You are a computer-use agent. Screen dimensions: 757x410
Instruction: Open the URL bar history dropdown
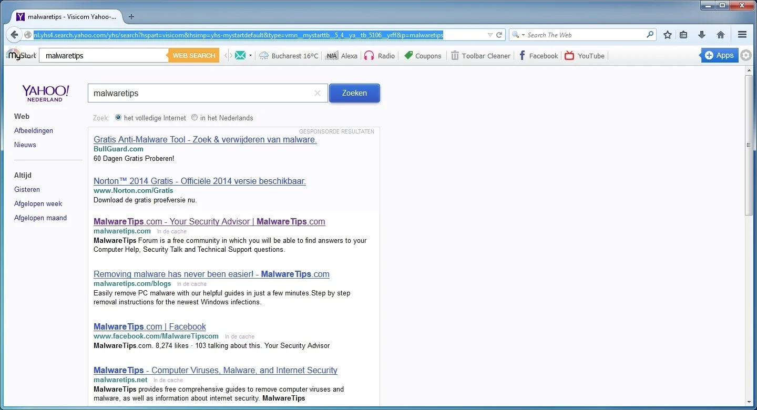490,35
